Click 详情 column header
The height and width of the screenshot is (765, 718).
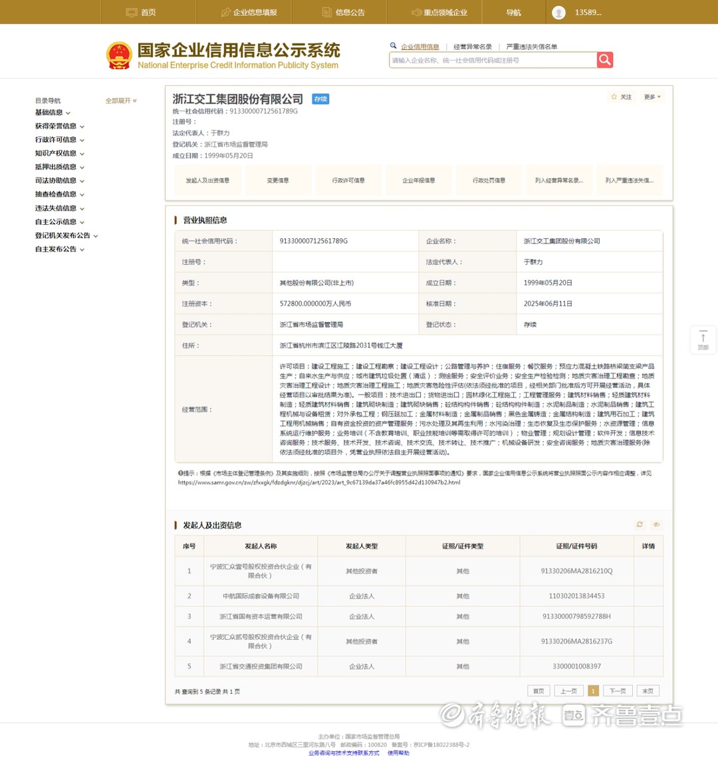coord(648,546)
